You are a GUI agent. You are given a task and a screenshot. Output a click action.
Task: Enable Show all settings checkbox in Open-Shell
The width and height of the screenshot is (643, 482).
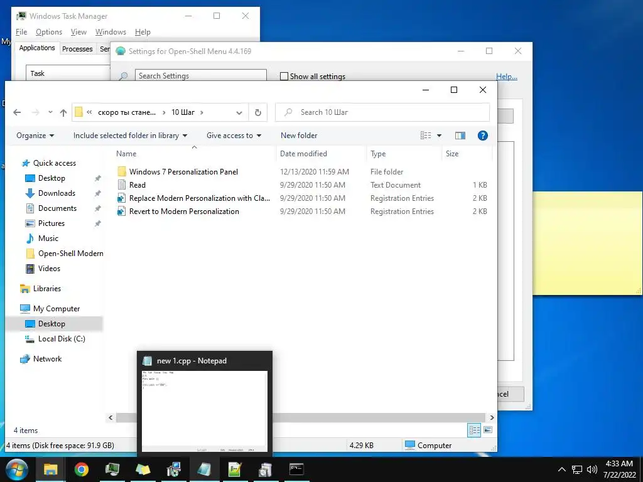(284, 76)
